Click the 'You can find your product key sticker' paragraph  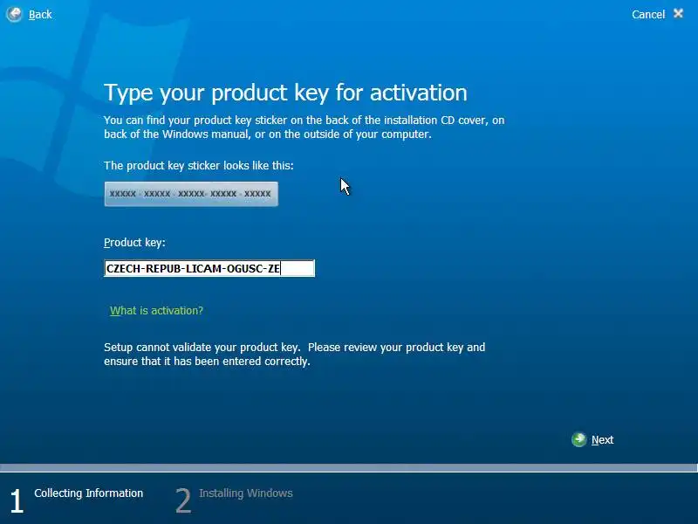click(304, 127)
